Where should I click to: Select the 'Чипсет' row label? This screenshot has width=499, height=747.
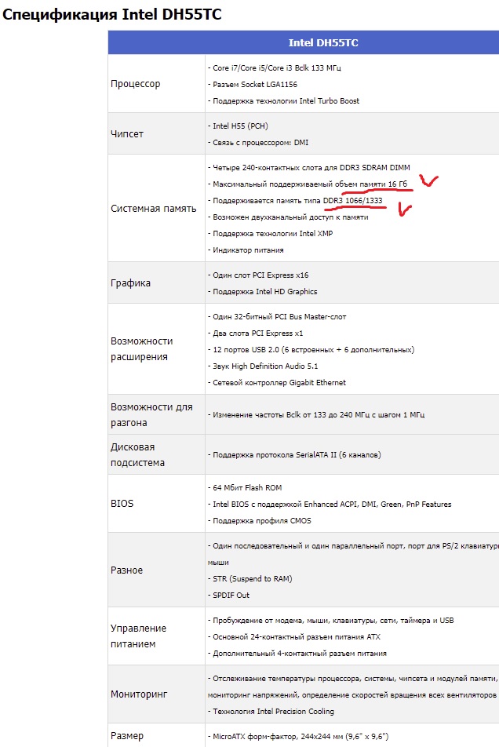point(126,134)
